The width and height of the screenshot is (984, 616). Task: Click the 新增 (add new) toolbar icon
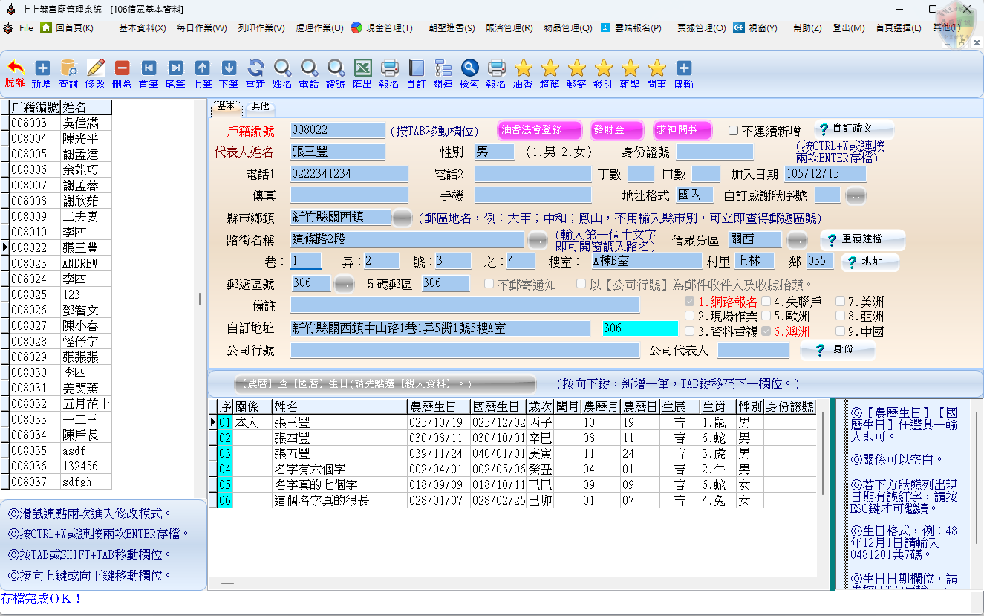pos(42,69)
